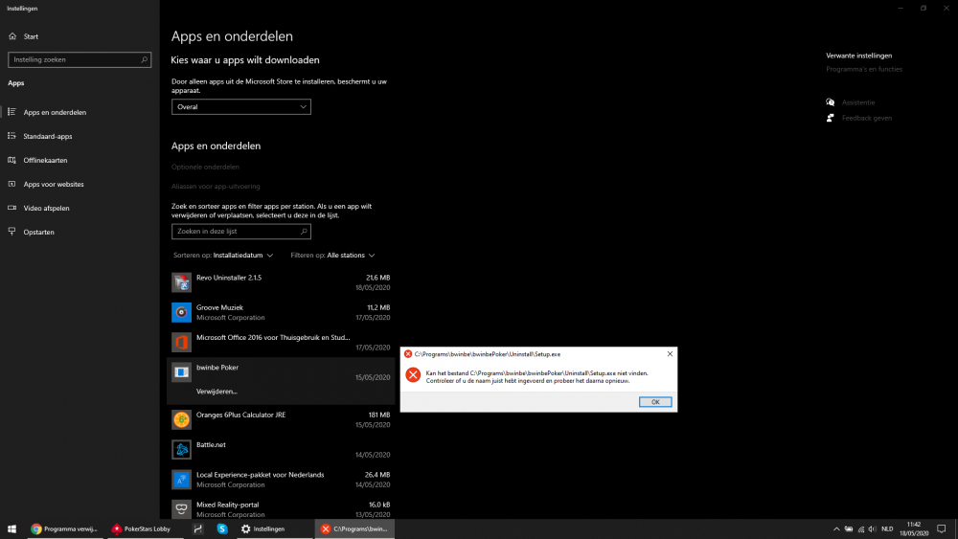The width and height of the screenshot is (958, 539).
Task: Select the Revo Uninstaller 2.1.5 icon
Action: [x=181, y=282]
